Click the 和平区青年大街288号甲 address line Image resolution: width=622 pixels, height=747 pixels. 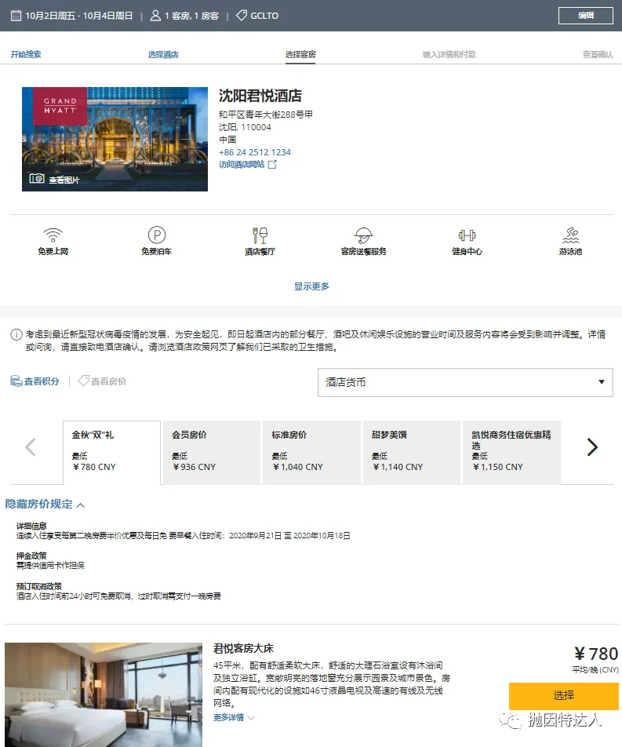(x=266, y=115)
